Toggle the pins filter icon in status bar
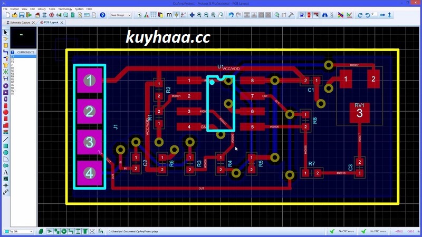The image size is (422, 237). tap(57, 231)
